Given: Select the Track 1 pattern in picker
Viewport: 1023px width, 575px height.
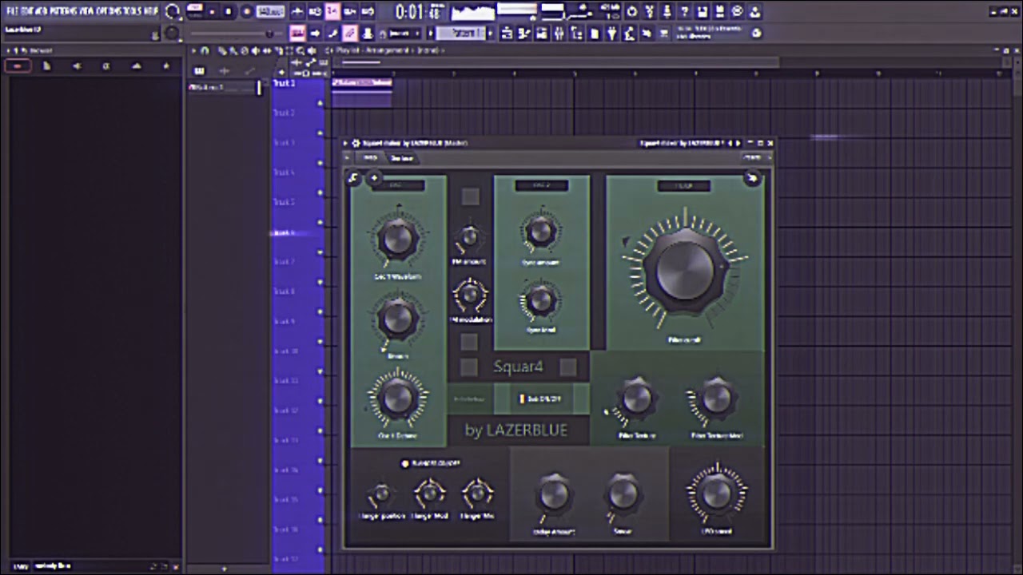Looking at the screenshot, I should (224, 87).
